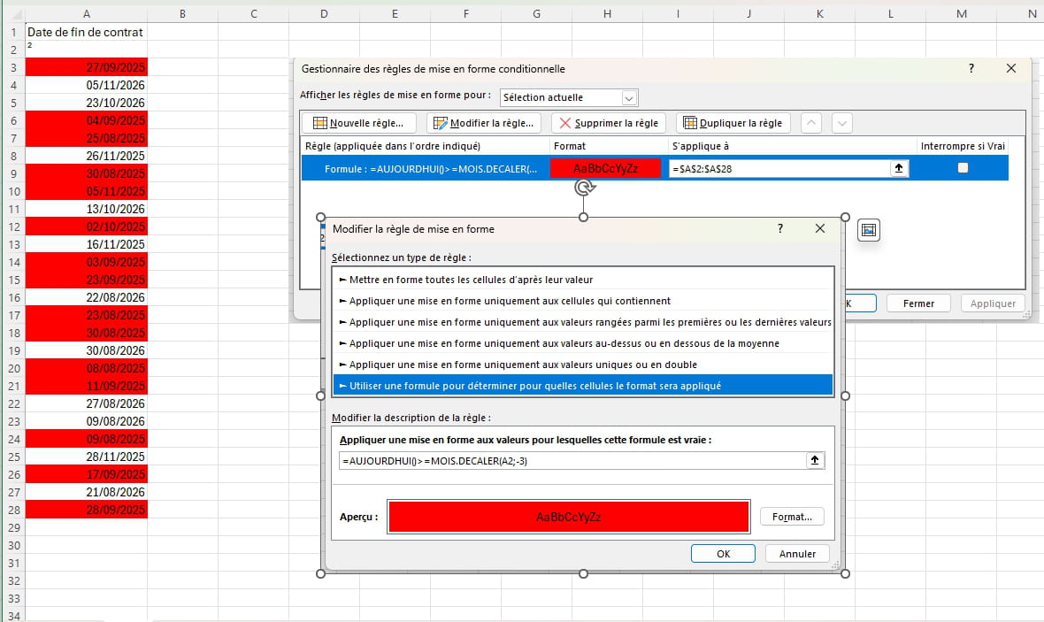1044x622 pixels.
Task: Move rule down with the down arrow
Action: click(842, 123)
